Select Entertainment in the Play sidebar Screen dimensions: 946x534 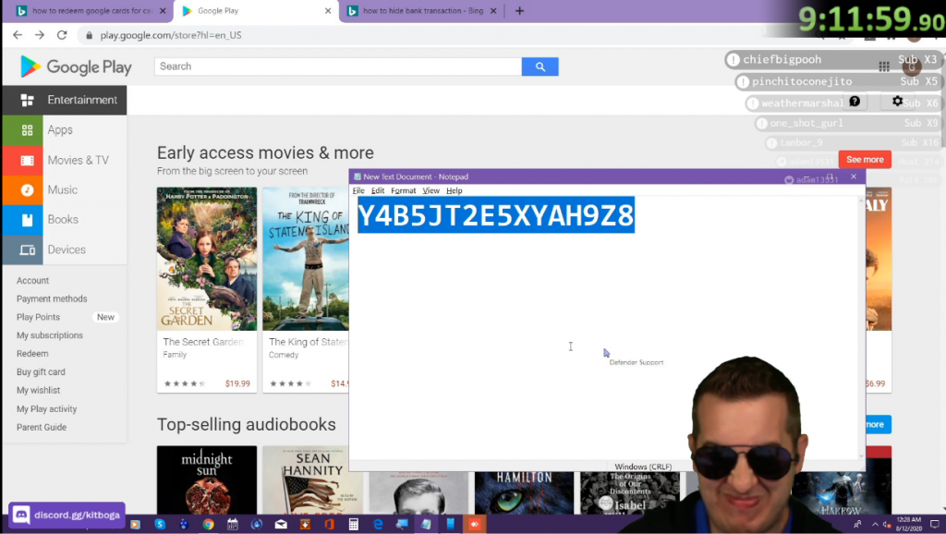point(65,100)
